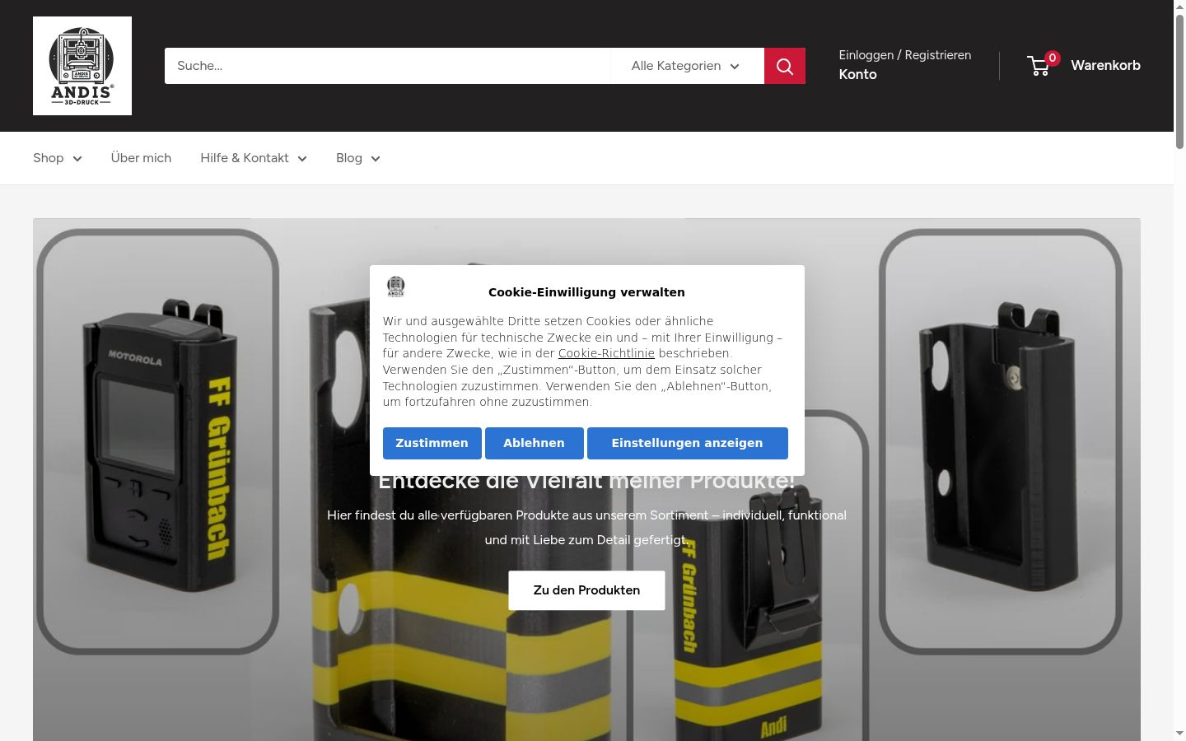
Task: Open the shopping cart icon
Action: (1040, 66)
